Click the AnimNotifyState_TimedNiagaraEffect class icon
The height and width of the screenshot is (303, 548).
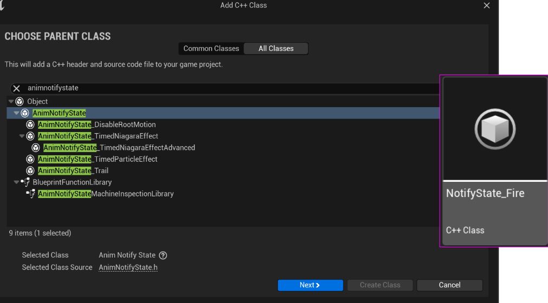pos(30,136)
